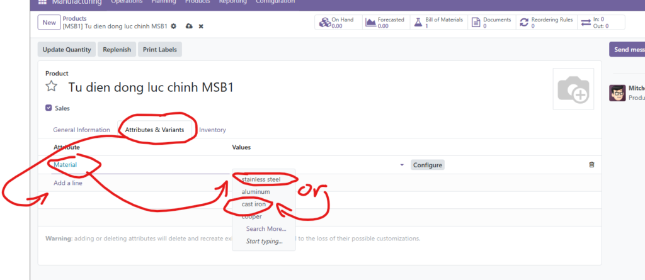Click the Configure button for Material
Viewport: 645px width, 280px height.
point(428,165)
